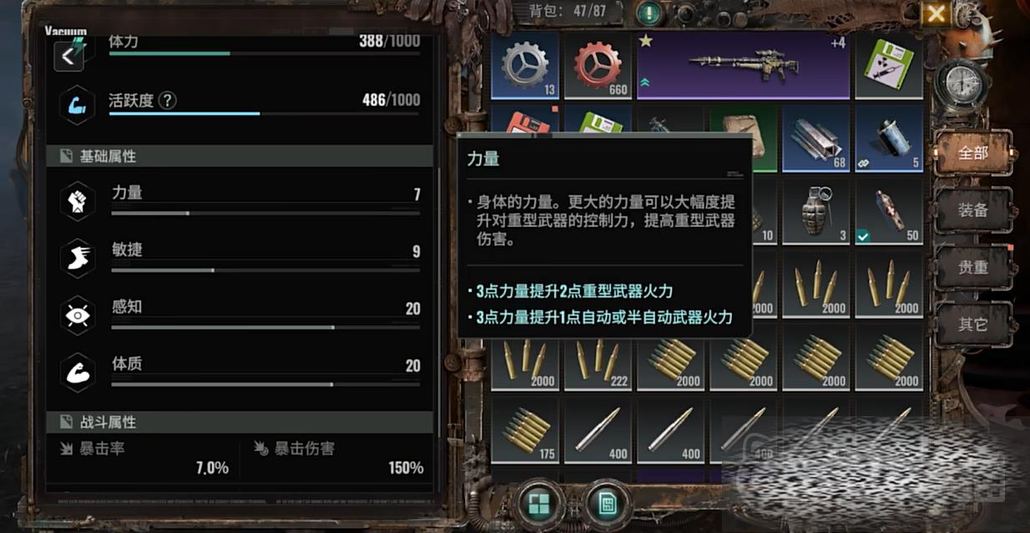Switch to the 贵重 tab
The height and width of the screenshot is (533, 1030).
973,267
